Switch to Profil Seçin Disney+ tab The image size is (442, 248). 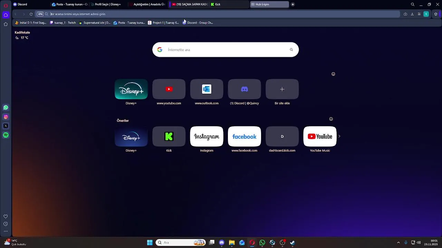pos(108,4)
